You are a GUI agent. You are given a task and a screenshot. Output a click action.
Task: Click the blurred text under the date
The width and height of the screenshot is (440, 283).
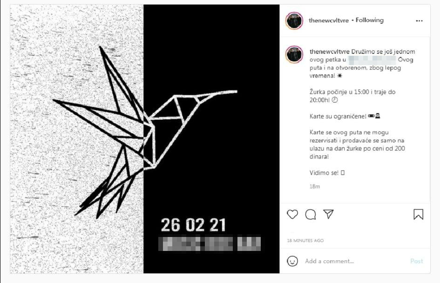click(x=210, y=244)
